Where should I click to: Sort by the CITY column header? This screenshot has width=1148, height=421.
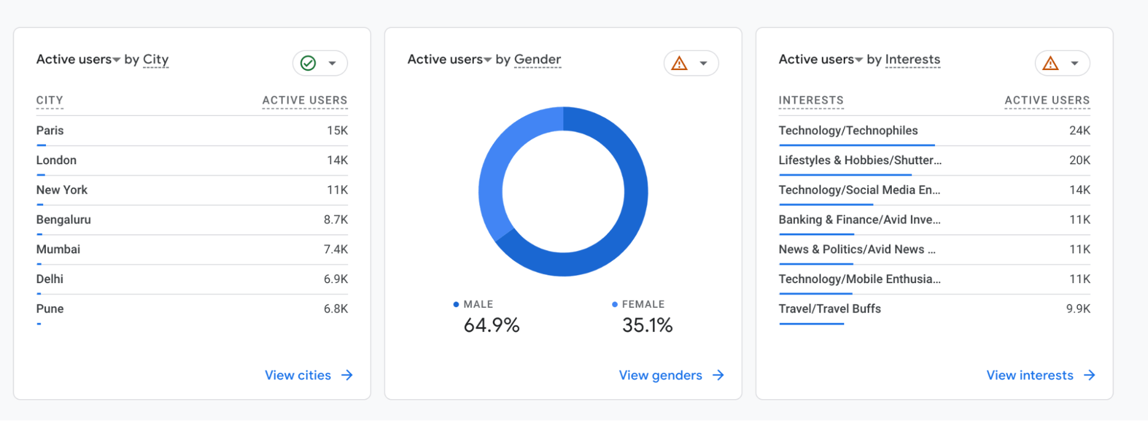(x=49, y=100)
